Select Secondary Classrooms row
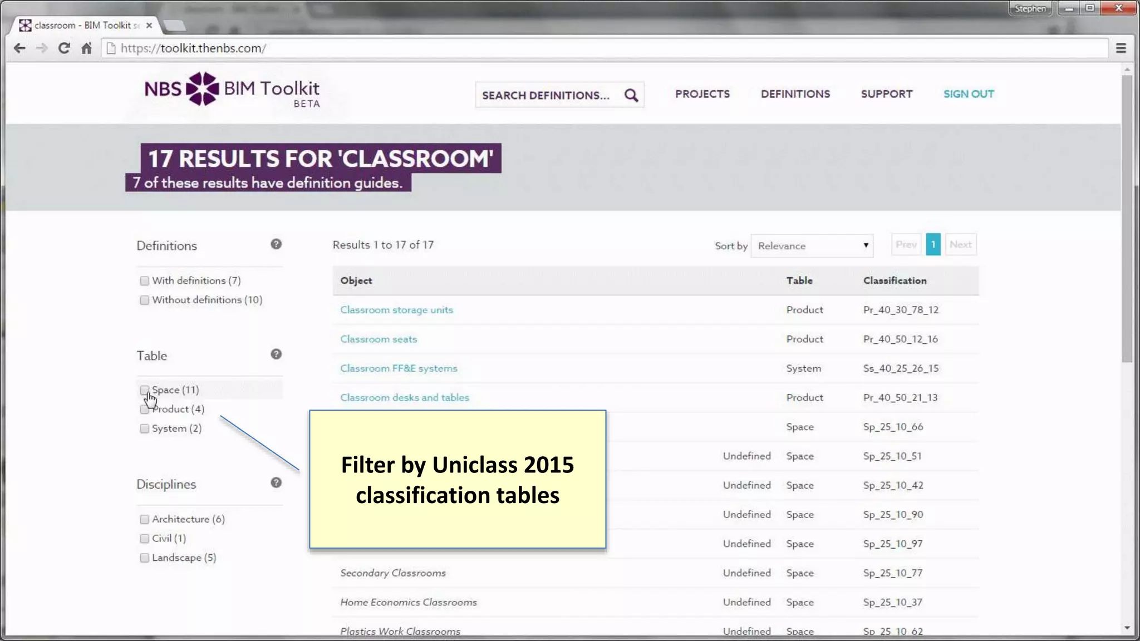Image resolution: width=1140 pixels, height=641 pixels. pos(656,573)
